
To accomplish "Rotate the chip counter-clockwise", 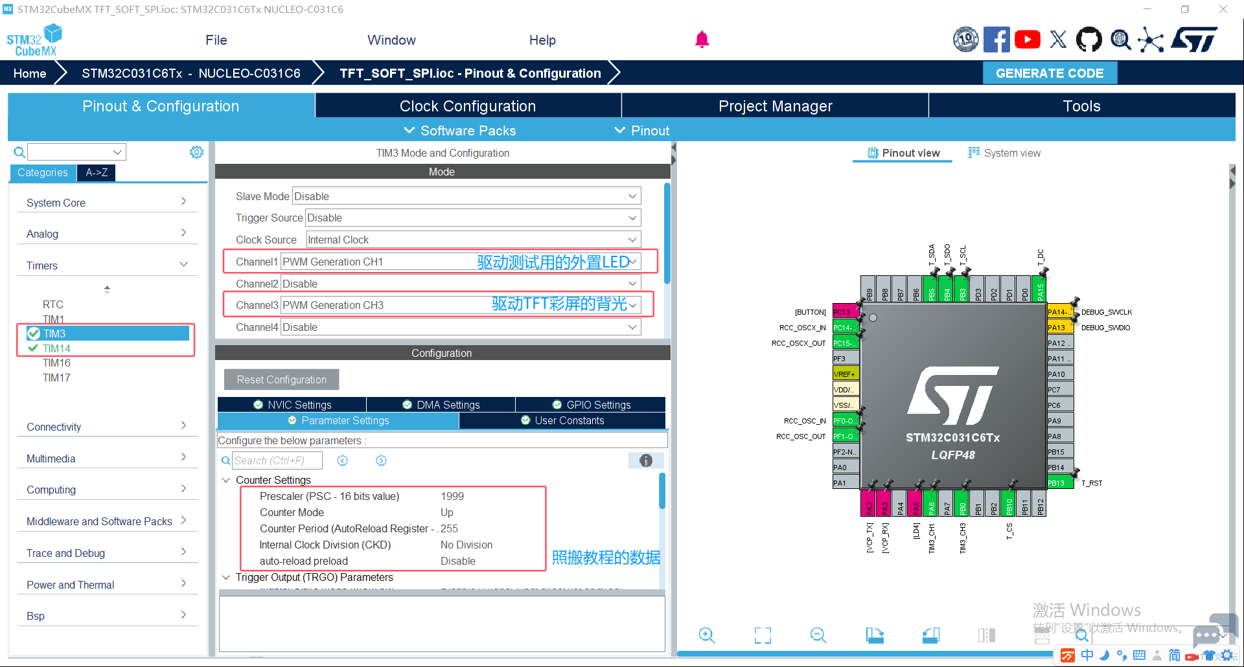I will click(x=931, y=635).
